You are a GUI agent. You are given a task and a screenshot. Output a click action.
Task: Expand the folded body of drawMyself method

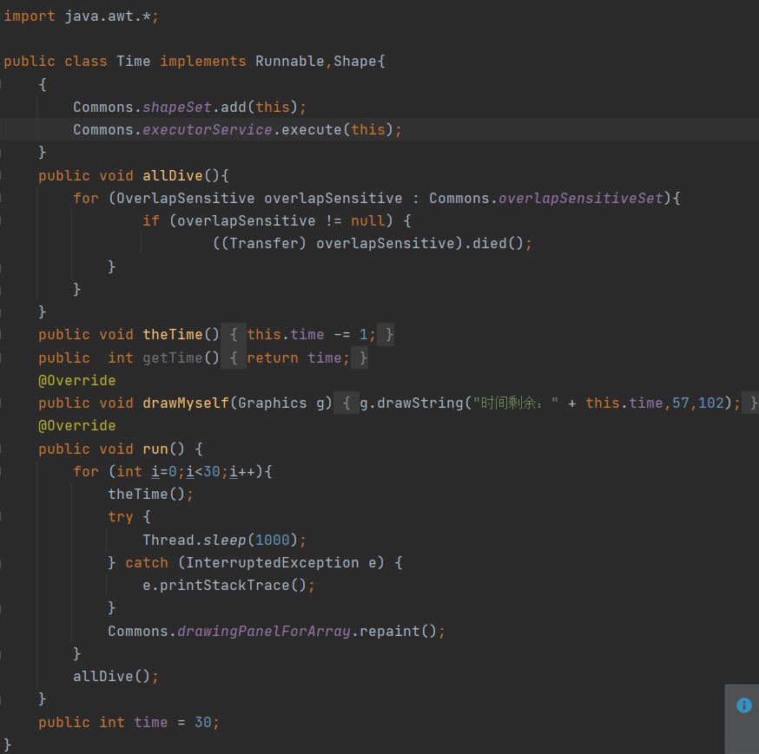pos(346,403)
